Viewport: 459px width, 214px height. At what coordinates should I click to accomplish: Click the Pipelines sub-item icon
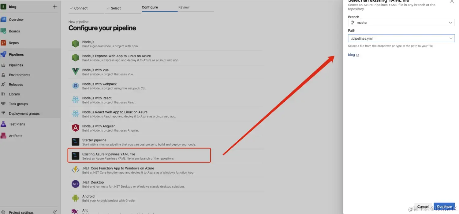pyautogui.click(x=3, y=65)
